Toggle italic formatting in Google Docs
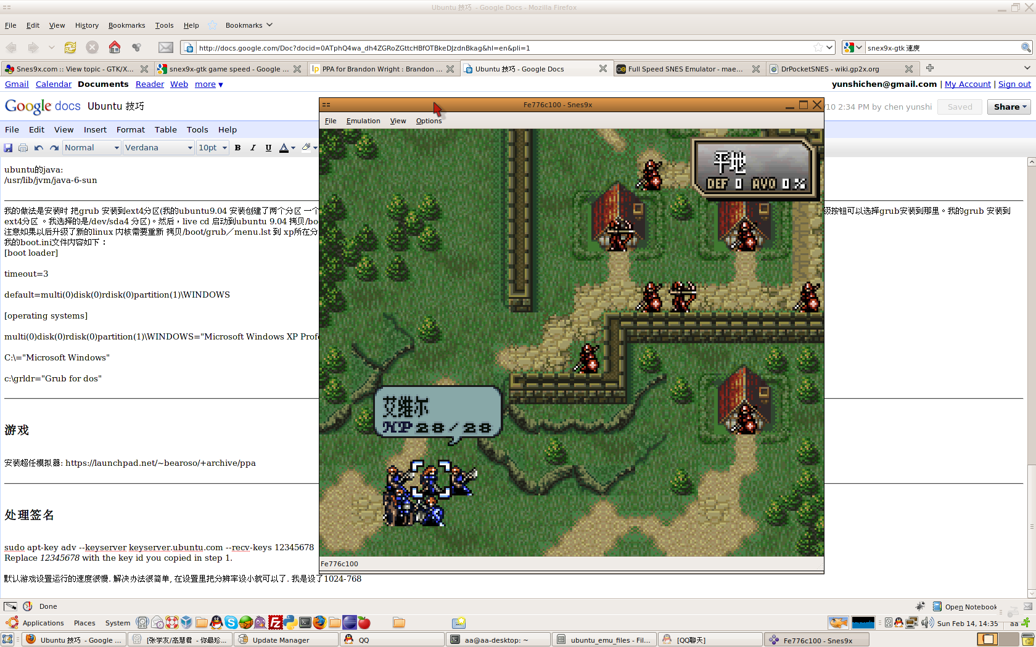1036x647 pixels. (x=253, y=148)
